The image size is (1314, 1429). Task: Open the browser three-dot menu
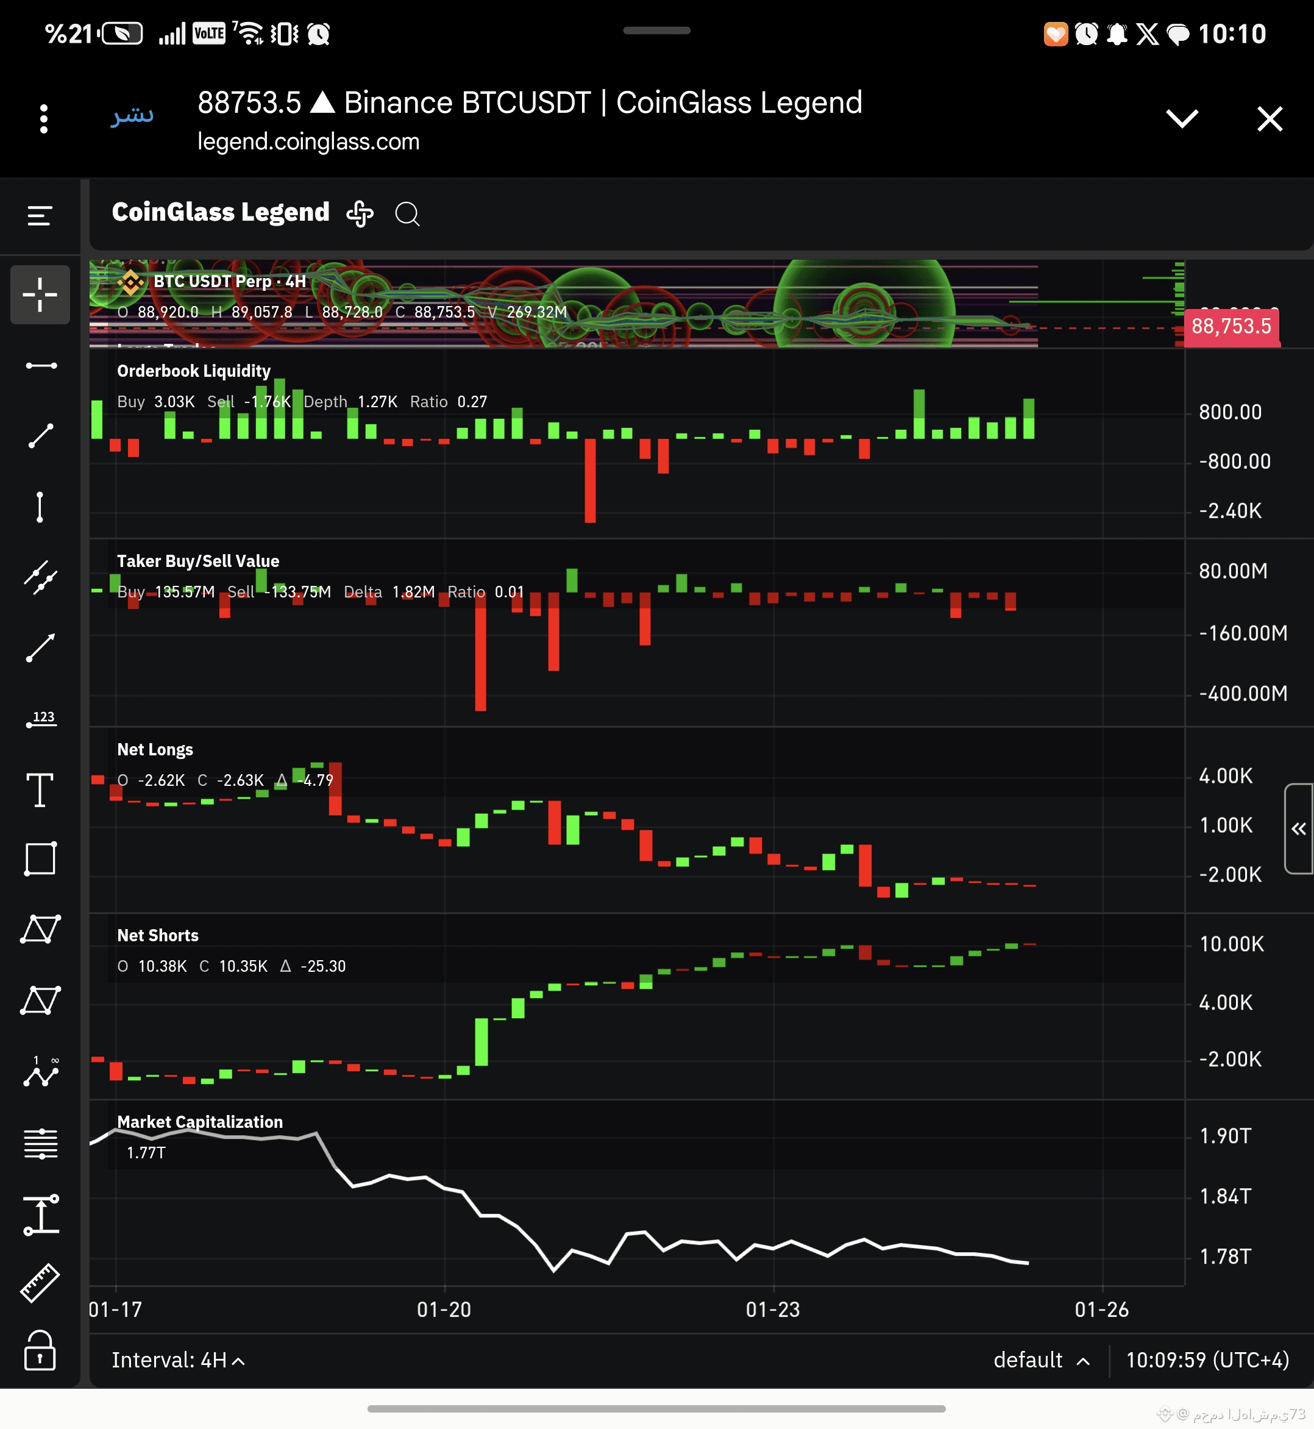44,119
